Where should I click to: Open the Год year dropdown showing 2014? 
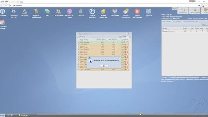pos(130,37)
